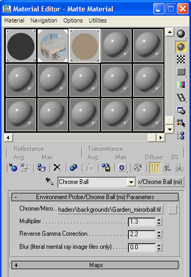This screenshot has width=191, height=277.
Task: Click the vertical scrollbar thumb beside samples
Action: [170, 121]
